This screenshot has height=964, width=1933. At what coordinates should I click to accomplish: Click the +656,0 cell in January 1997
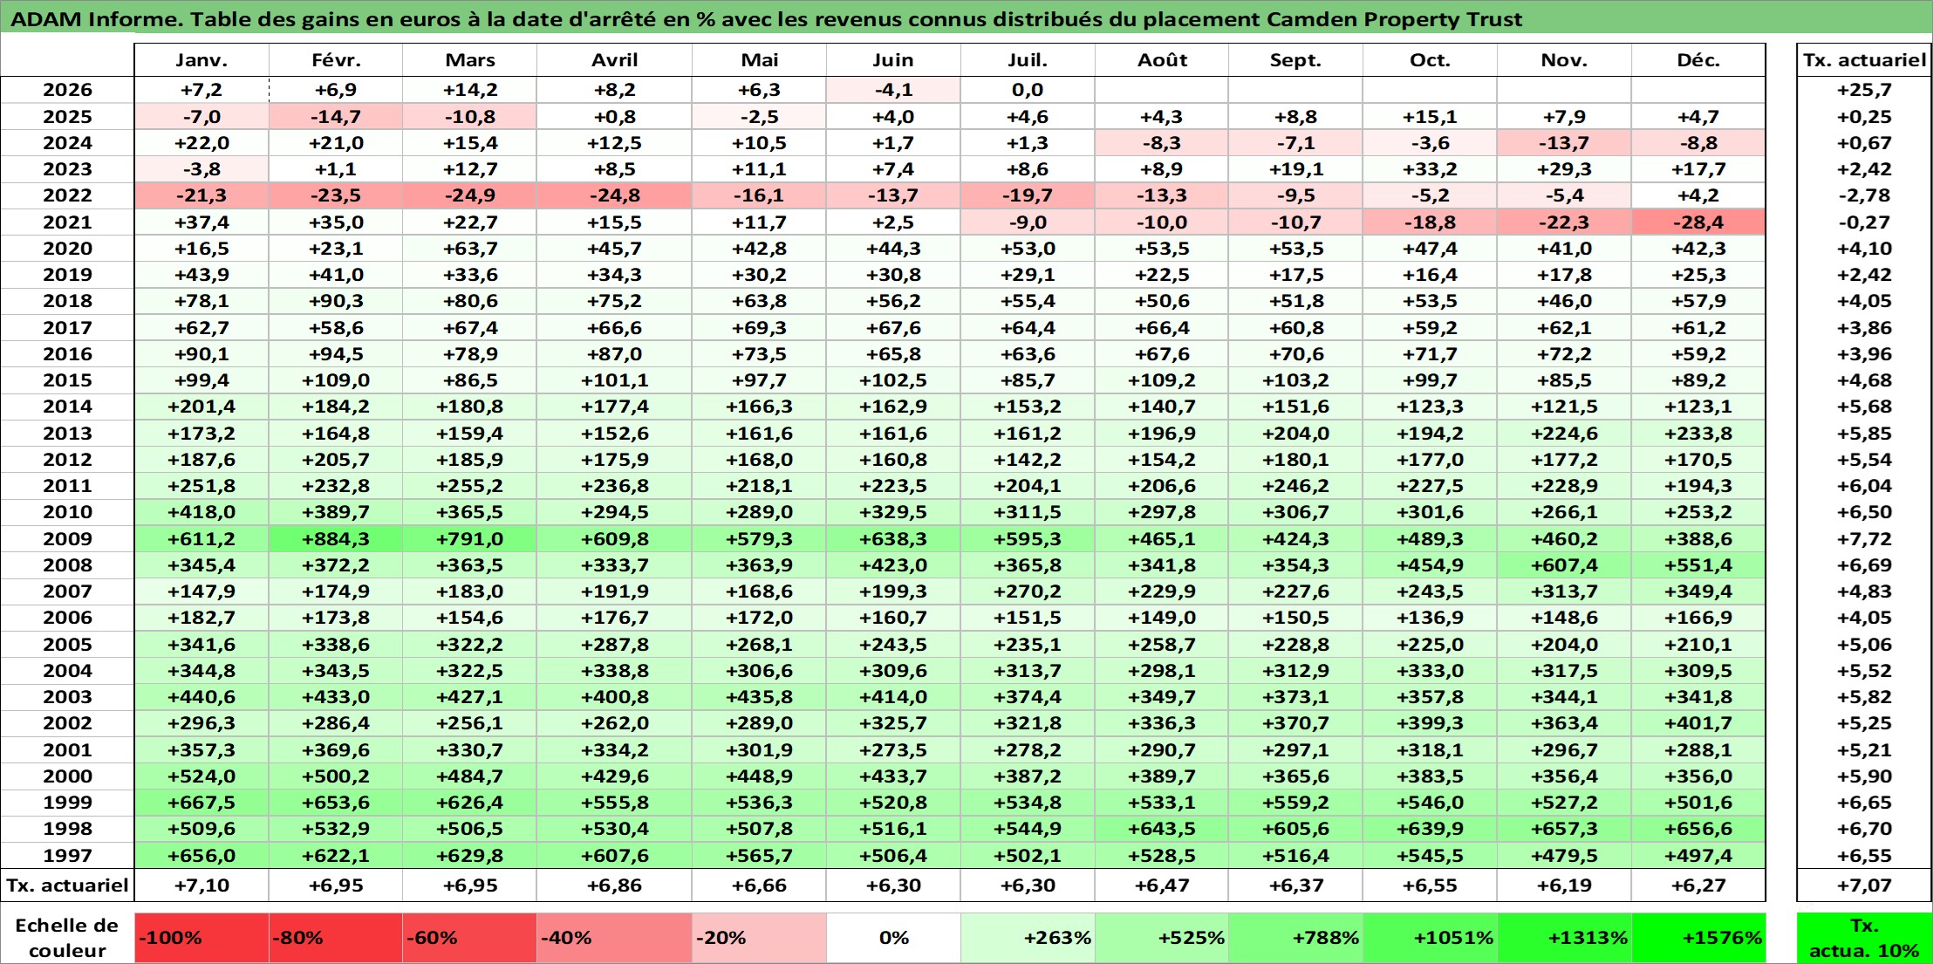pos(201,856)
